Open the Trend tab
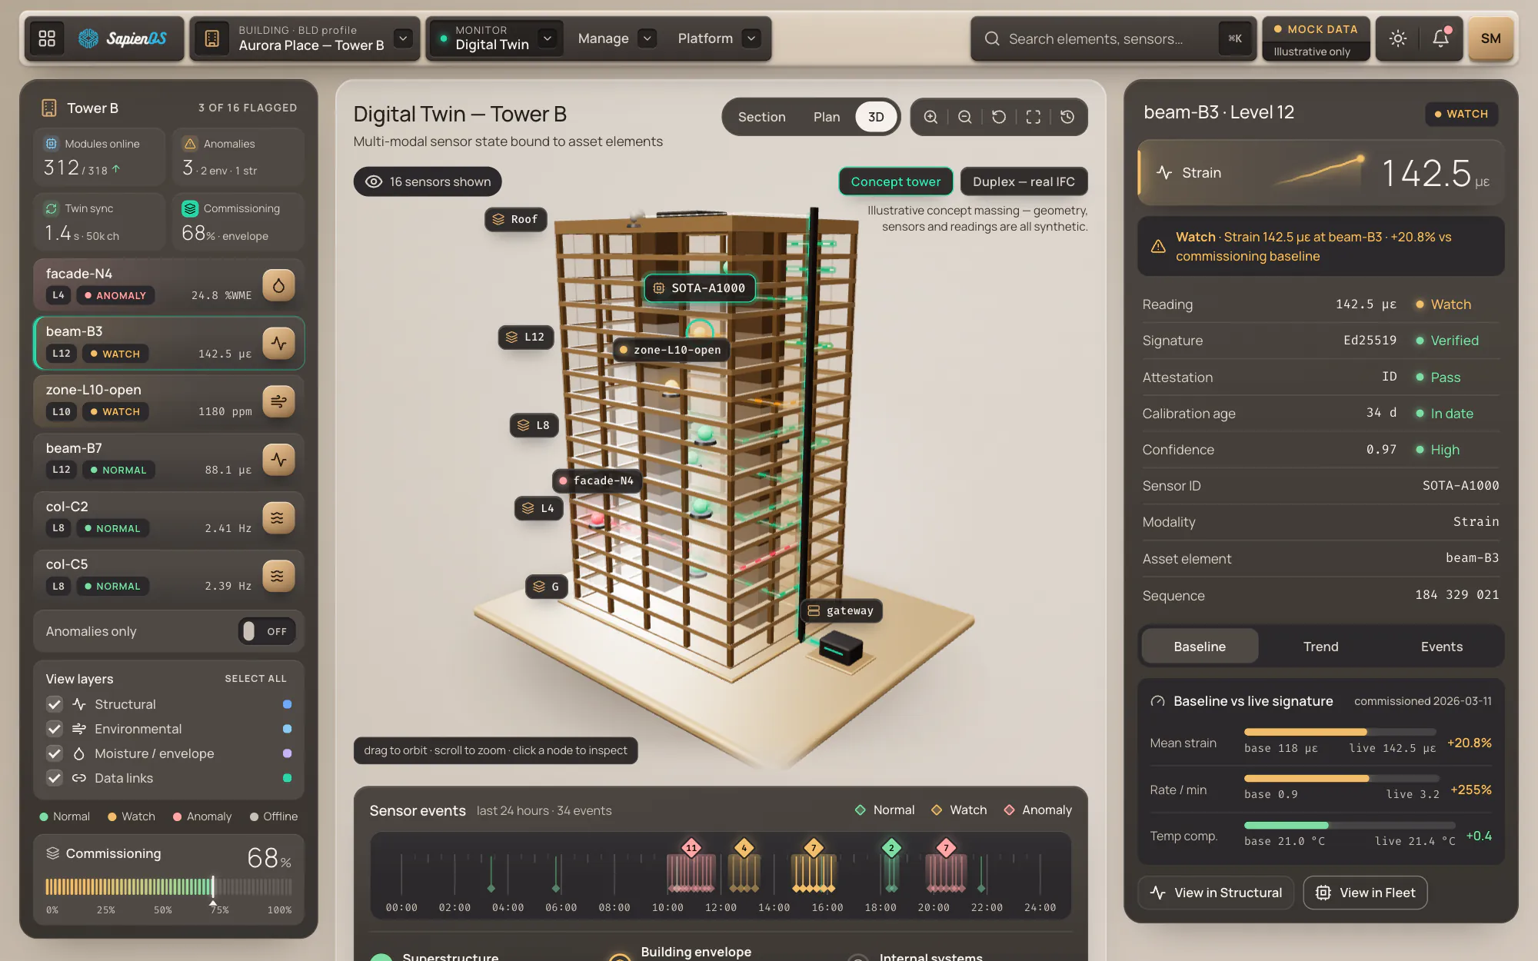 click(x=1320, y=647)
